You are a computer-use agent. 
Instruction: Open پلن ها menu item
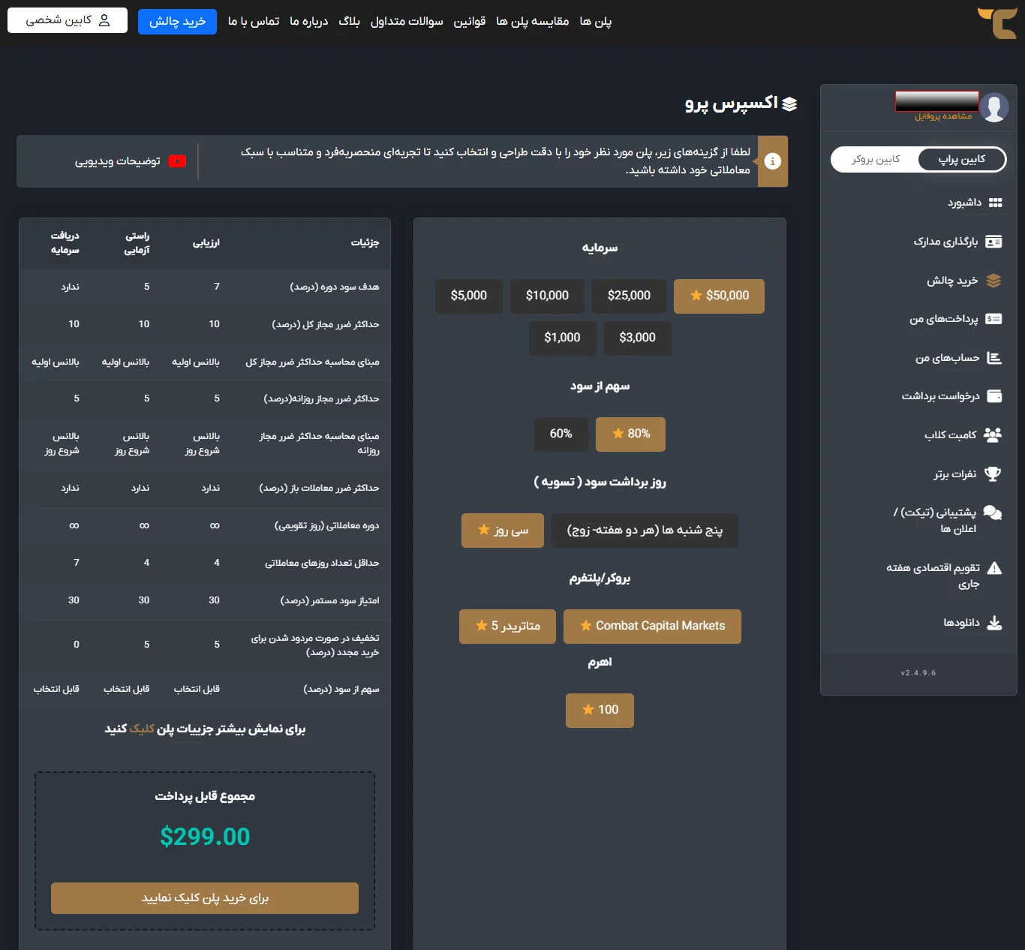tap(596, 21)
